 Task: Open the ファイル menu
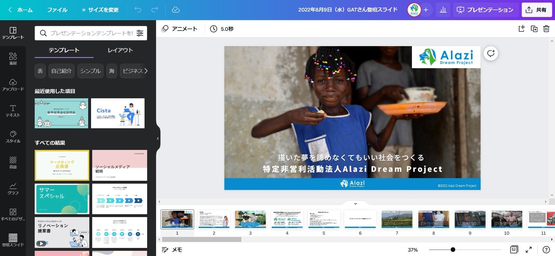57,10
